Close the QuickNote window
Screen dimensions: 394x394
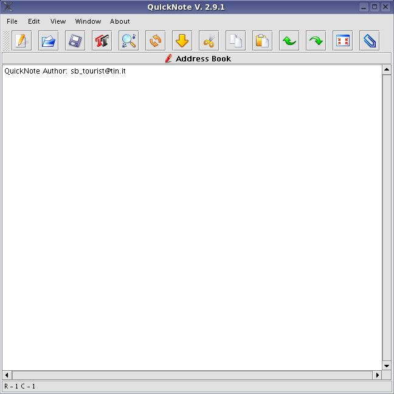(x=385, y=7)
